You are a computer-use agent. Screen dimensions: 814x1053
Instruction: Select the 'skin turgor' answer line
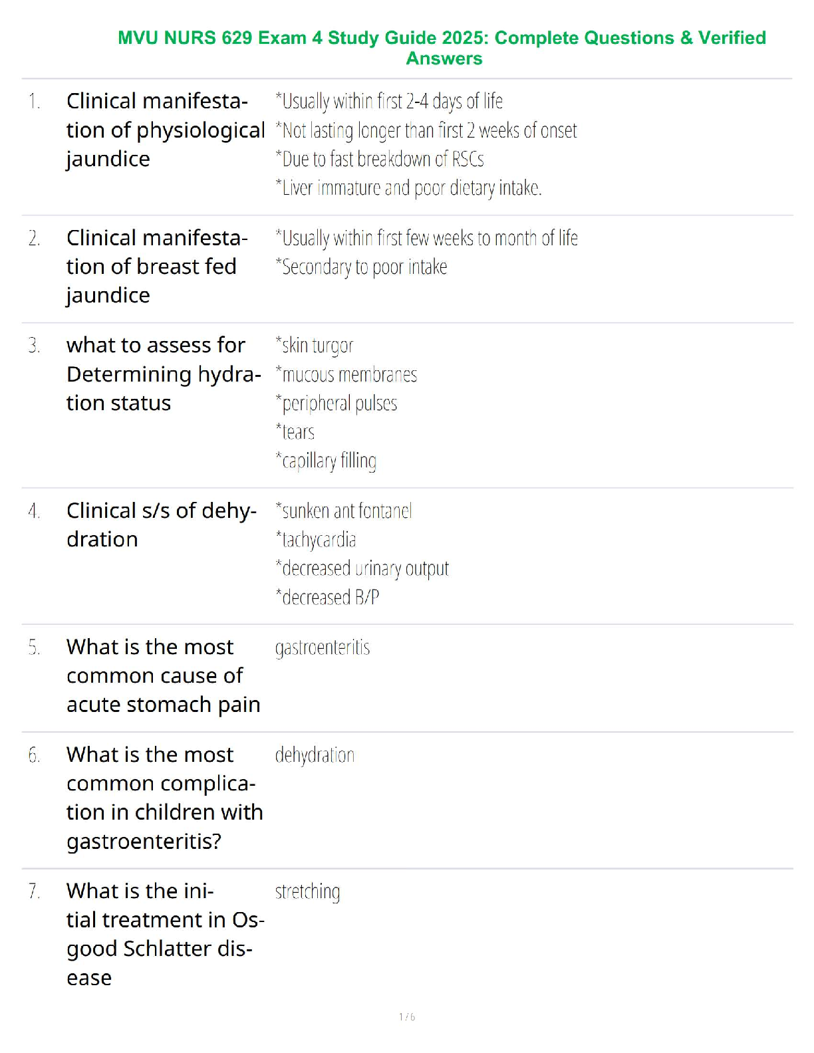[x=315, y=346]
